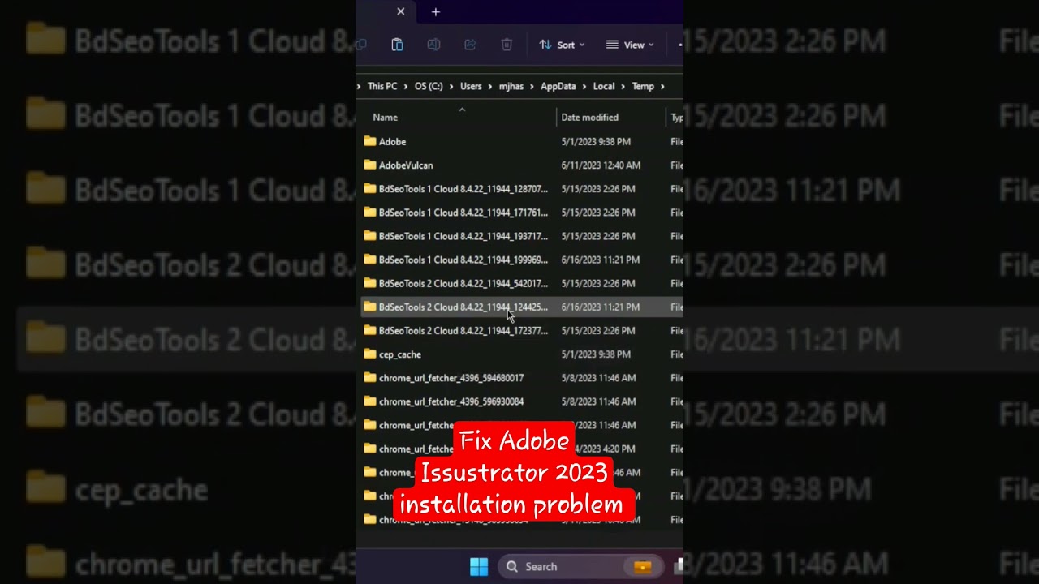Open the Windows Start button
1039x584 pixels.
point(479,566)
